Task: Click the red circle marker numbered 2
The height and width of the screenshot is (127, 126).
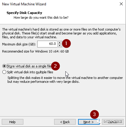Action: (55, 66)
